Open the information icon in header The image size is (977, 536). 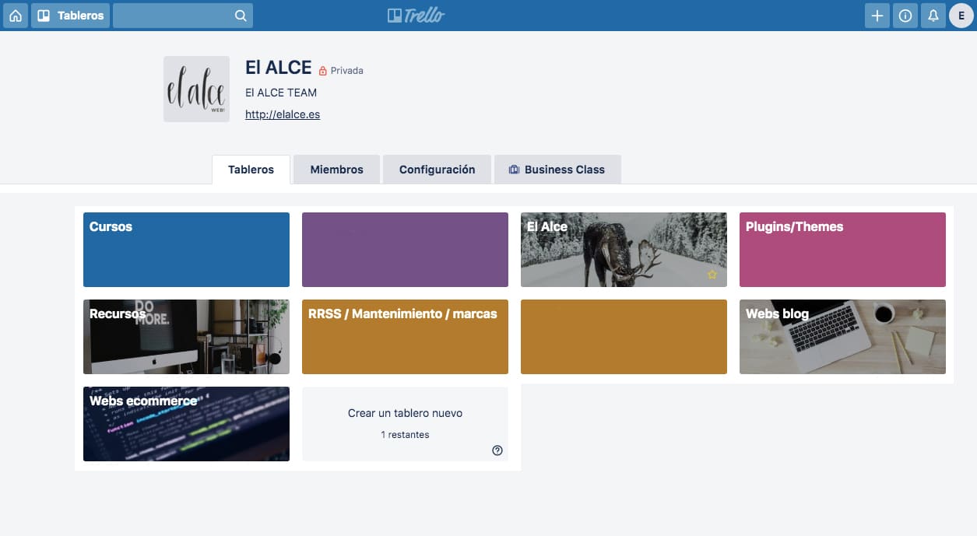pyautogui.click(x=905, y=16)
